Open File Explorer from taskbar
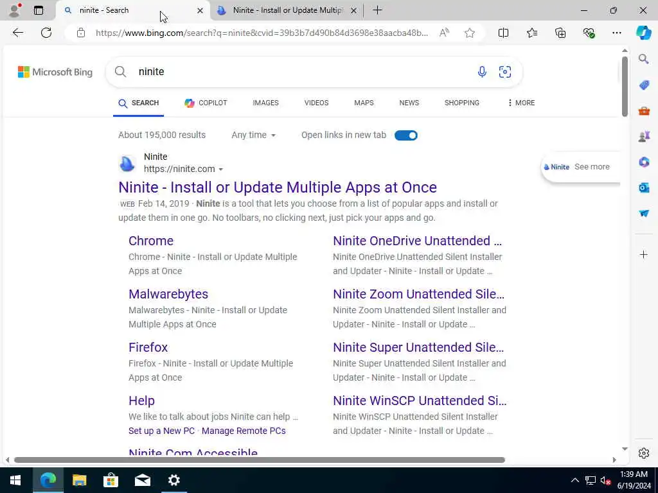This screenshot has width=658, height=493. click(x=79, y=480)
